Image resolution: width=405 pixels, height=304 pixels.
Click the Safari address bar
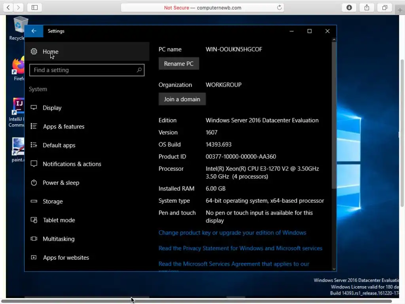click(202, 8)
